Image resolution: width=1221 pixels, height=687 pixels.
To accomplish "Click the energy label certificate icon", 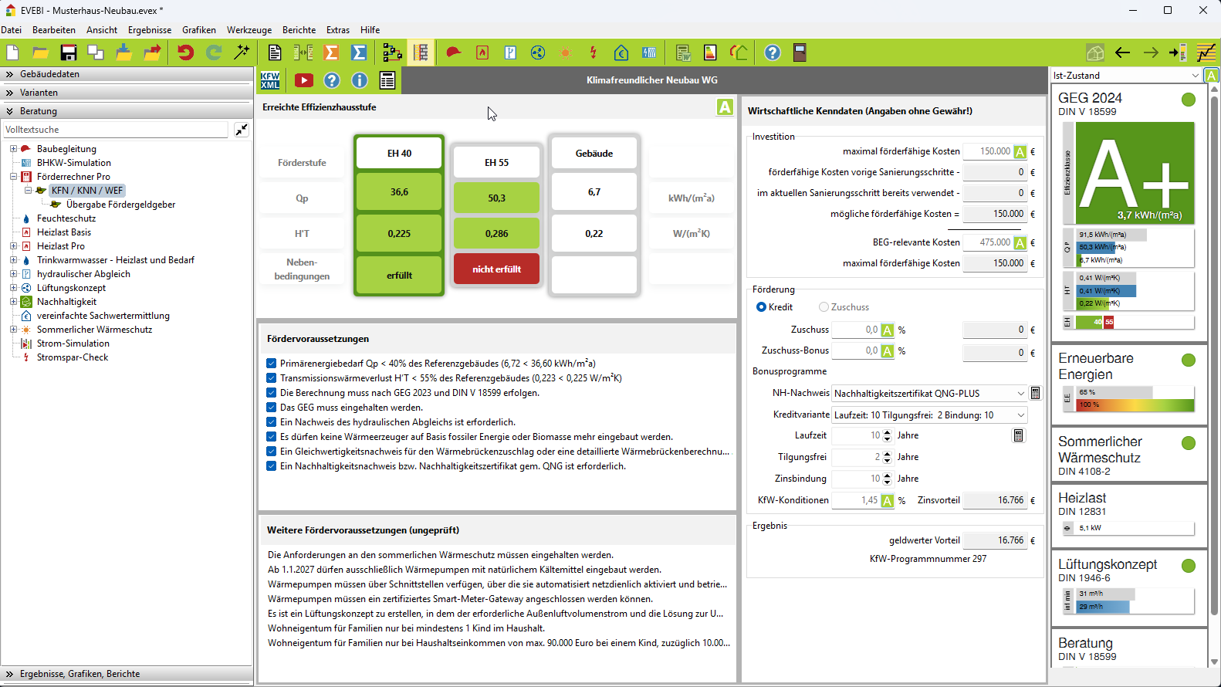I will click(x=710, y=52).
